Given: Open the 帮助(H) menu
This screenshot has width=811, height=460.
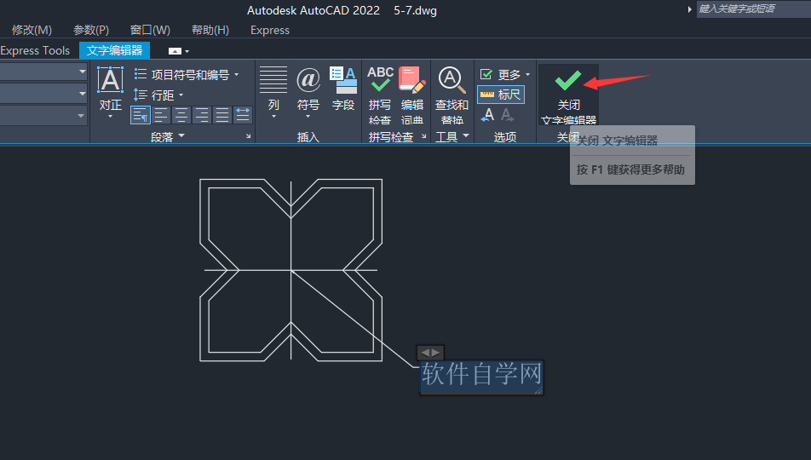Looking at the screenshot, I should pyautogui.click(x=210, y=30).
